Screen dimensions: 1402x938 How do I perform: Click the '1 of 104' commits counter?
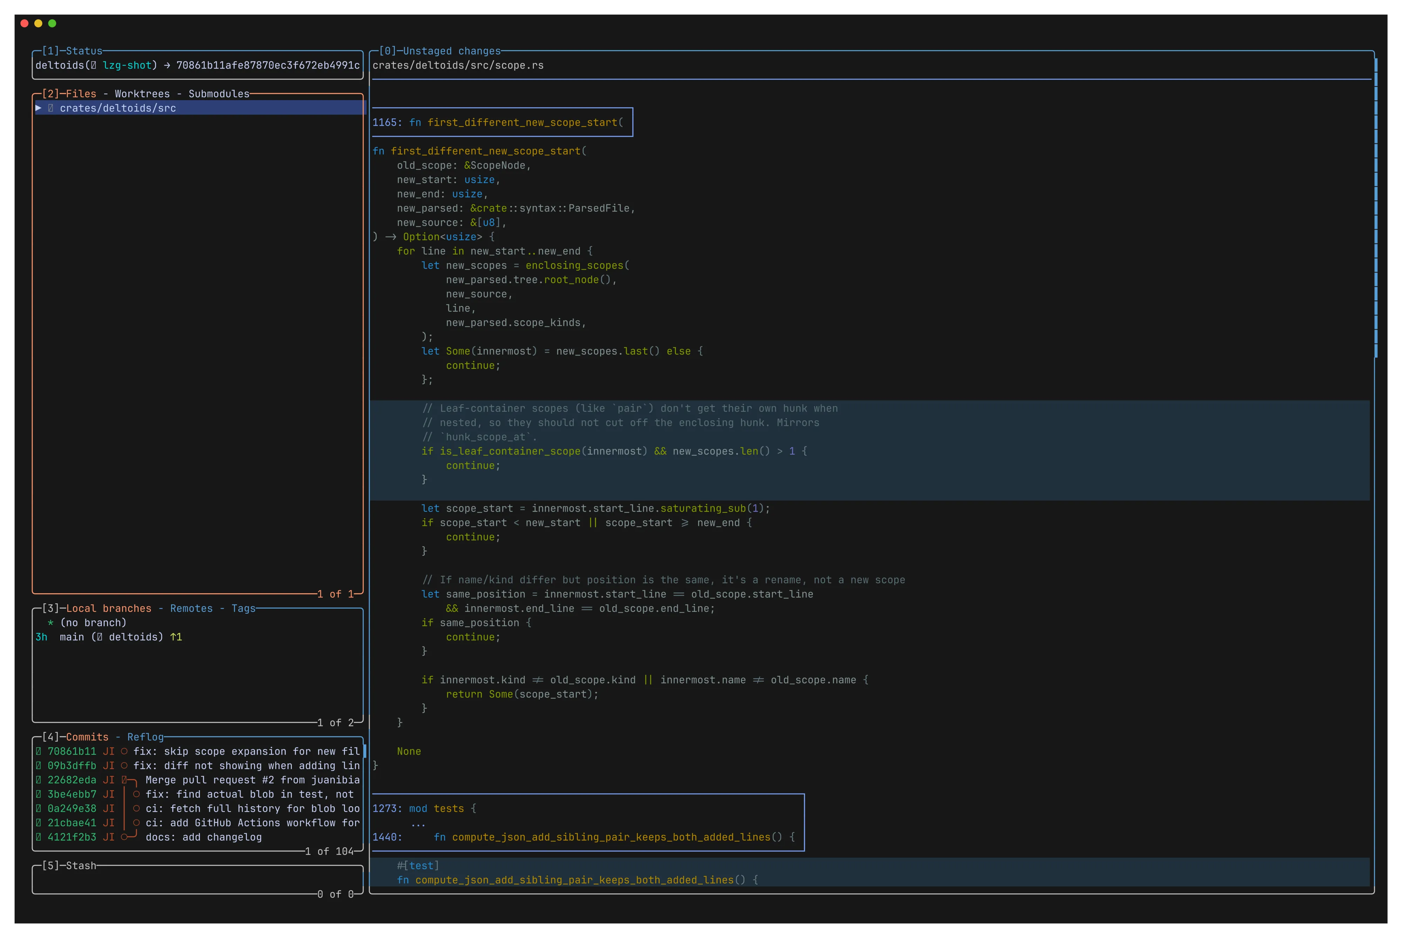[329, 851]
